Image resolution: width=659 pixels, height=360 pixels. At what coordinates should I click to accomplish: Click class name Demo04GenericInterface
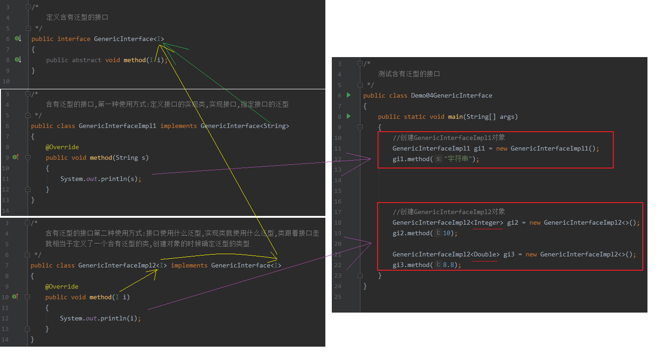[x=452, y=95]
